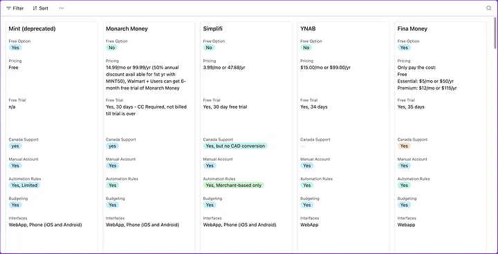Viewport: 498px width, 254px height.
Task: Open the Simplifi card title
Action: 213,28
